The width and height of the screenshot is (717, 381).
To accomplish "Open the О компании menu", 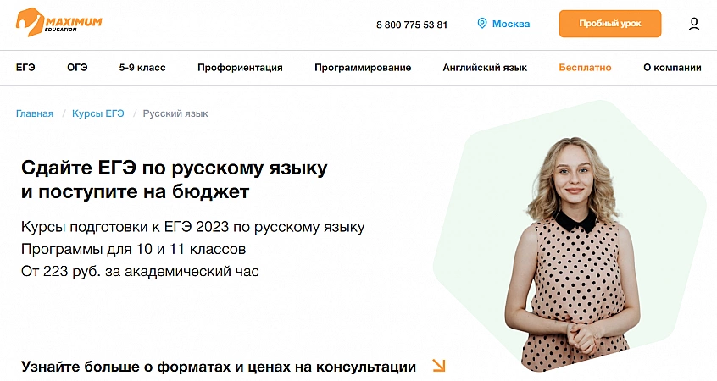I will [x=672, y=68].
